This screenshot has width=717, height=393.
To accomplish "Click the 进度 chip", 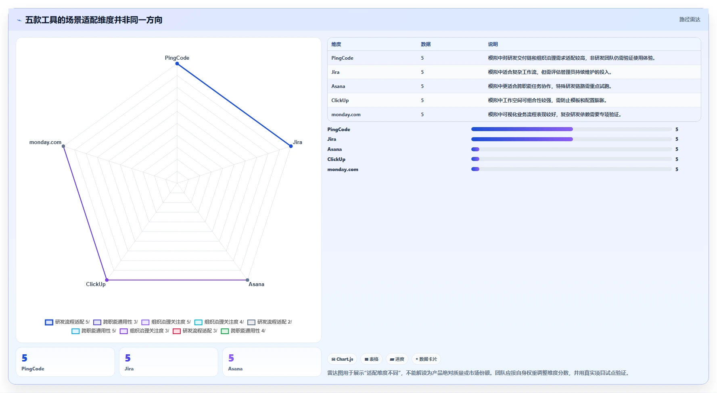I will [x=397, y=359].
